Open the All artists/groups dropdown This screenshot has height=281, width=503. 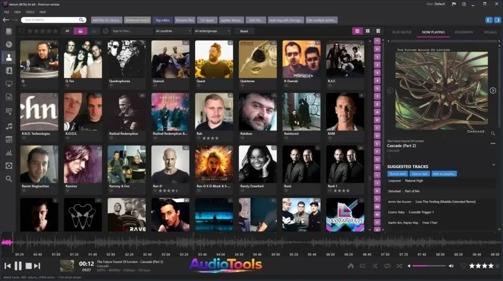click(x=212, y=31)
